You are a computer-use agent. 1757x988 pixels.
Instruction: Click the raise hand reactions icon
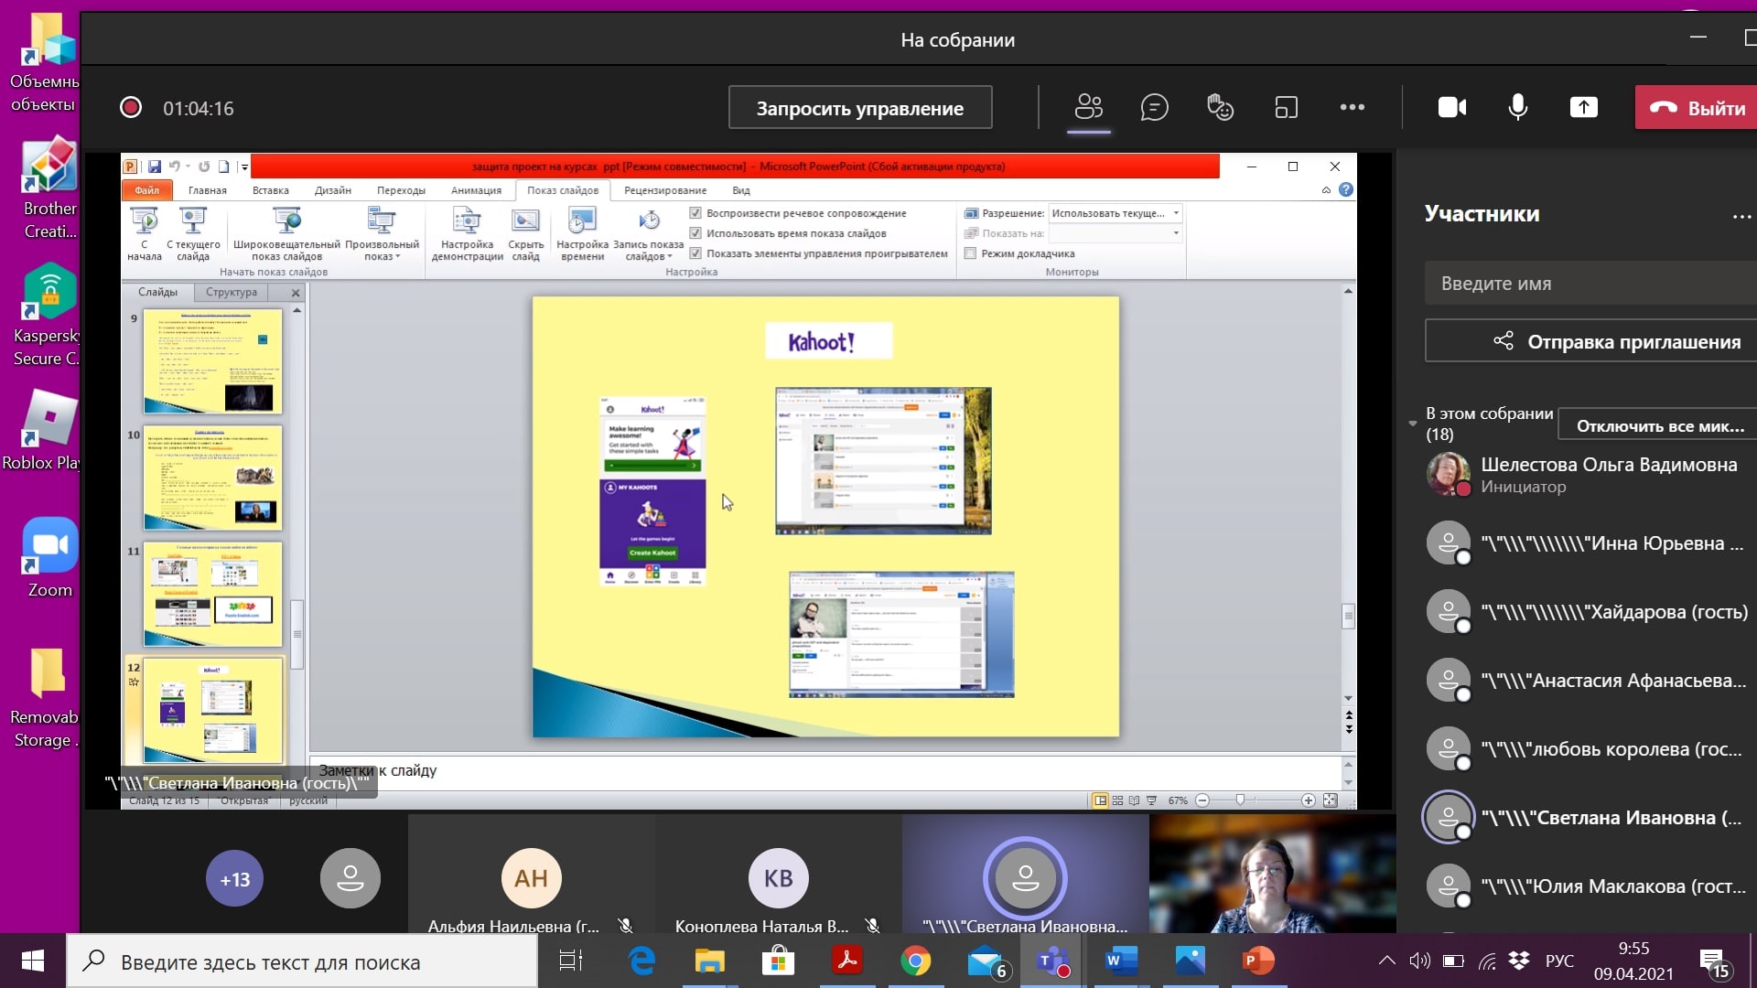pos(1220,108)
